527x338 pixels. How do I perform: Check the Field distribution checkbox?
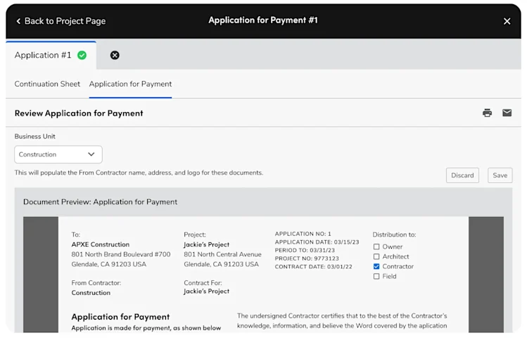(x=376, y=277)
